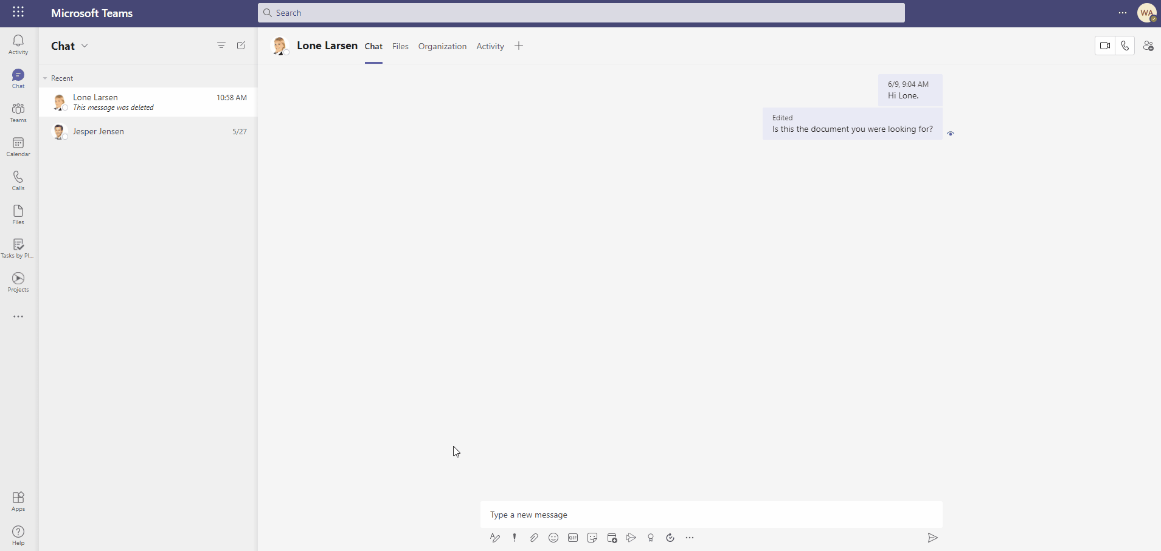Select the Chat icon in the left rail
The width and height of the screenshot is (1161, 551).
coord(18,78)
